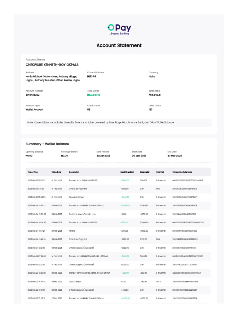The image size is (238, 318).
Task: Click the current balance value ₦193.63
Action: click(x=91, y=76)
